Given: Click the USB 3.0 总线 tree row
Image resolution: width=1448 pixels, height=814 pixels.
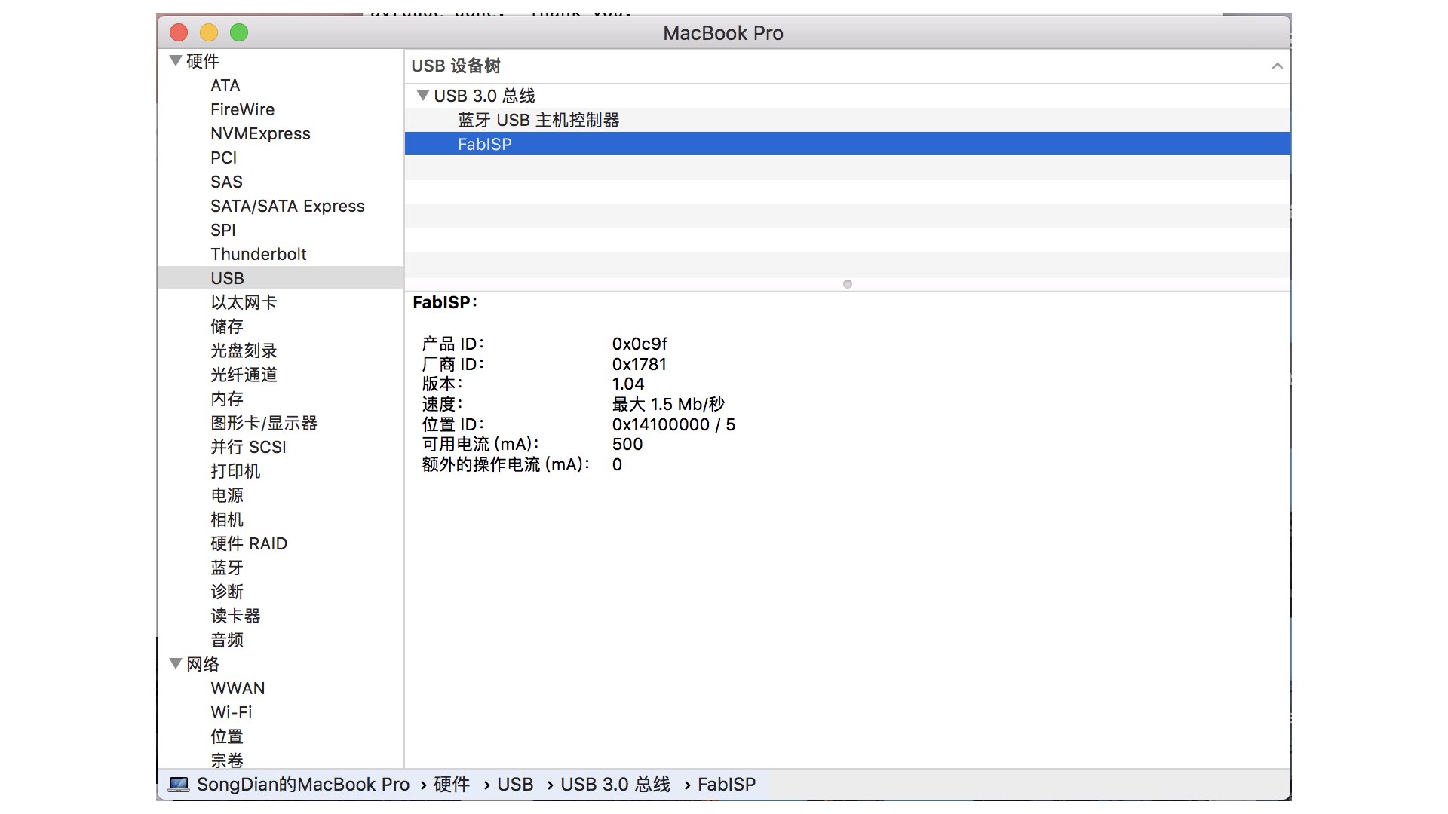Looking at the screenshot, I should [848, 96].
